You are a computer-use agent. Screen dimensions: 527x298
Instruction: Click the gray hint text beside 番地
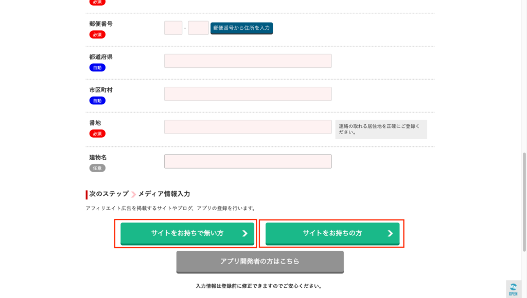[379, 129]
